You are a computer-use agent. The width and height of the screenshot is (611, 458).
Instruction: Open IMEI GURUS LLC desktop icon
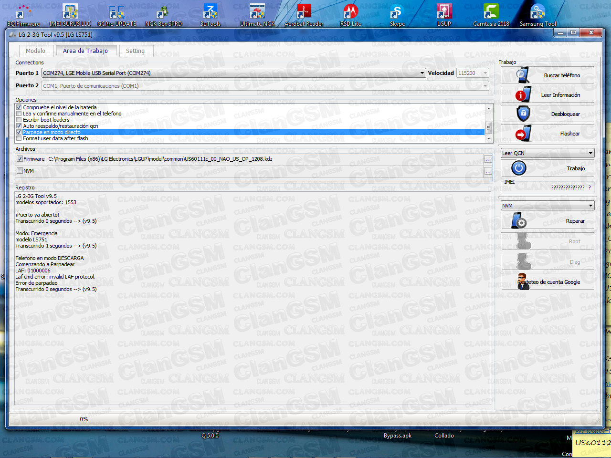pyautogui.click(x=70, y=14)
